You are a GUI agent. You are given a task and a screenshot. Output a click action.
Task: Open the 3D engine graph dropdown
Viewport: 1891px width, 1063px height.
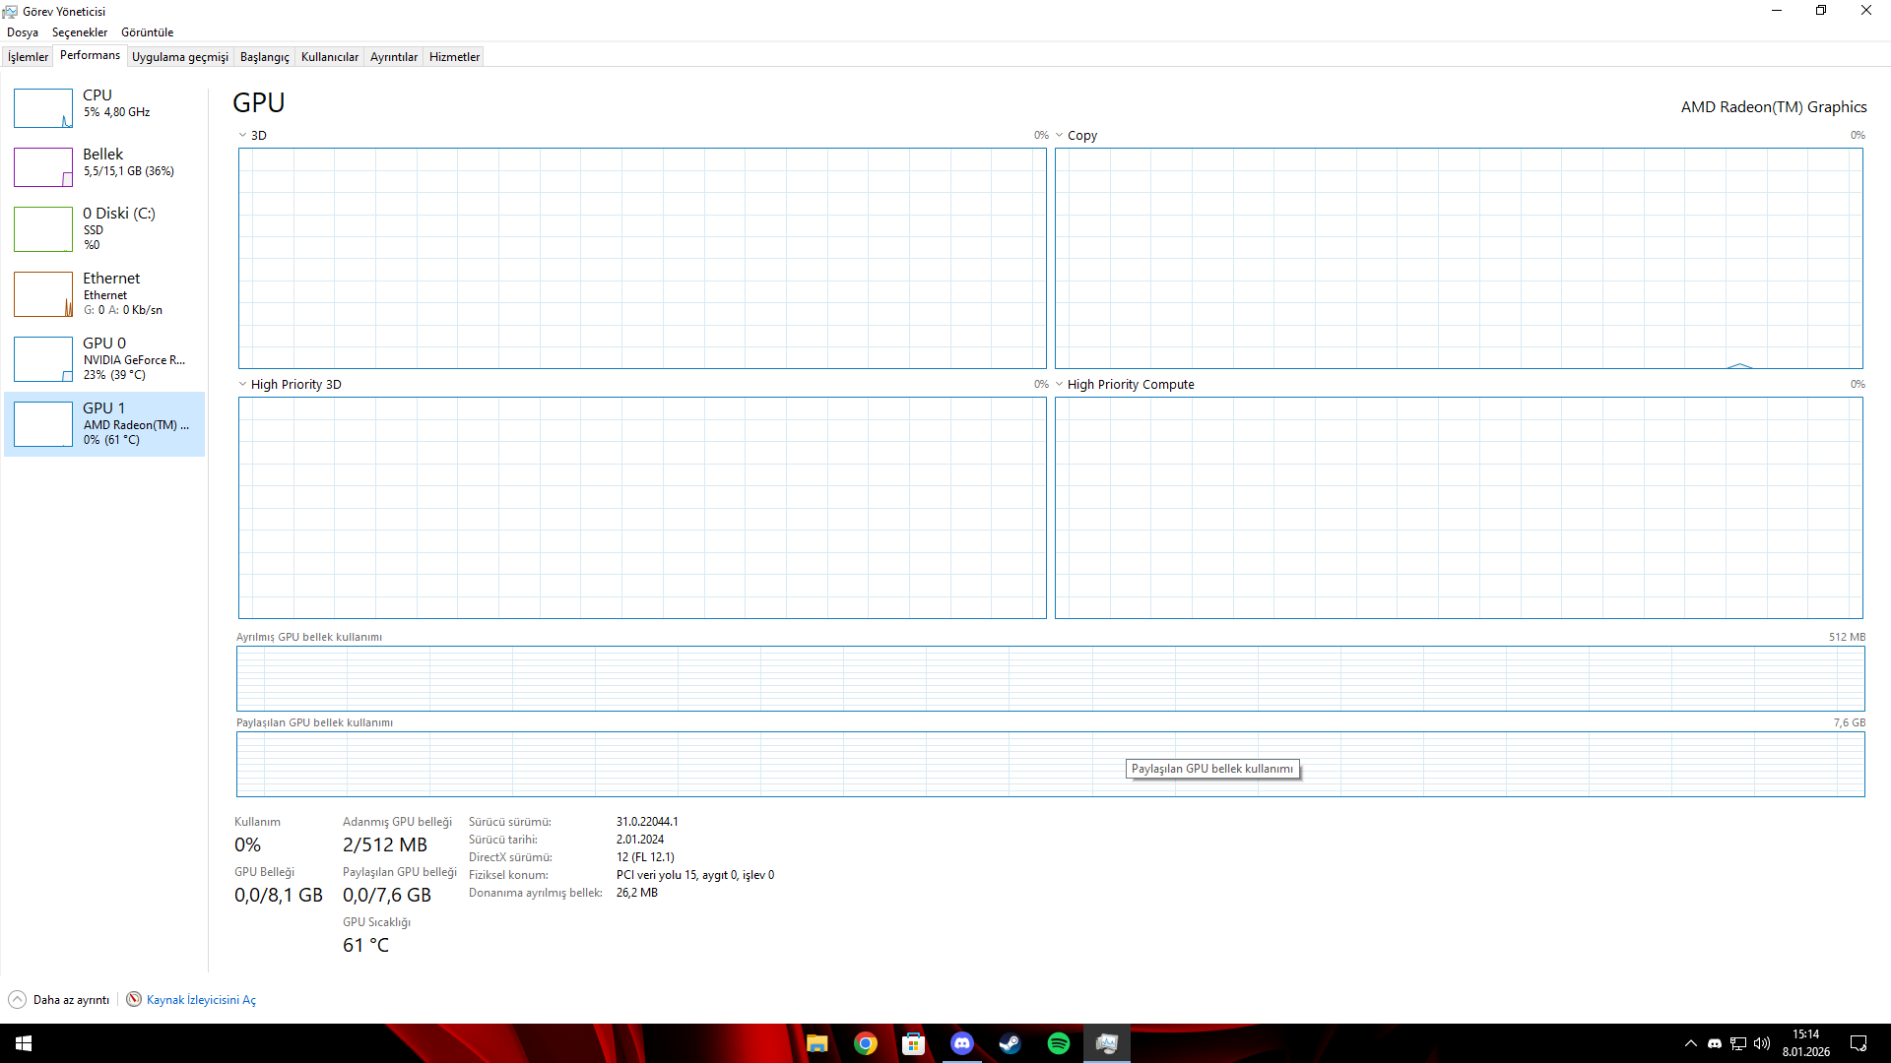pos(243,136)
